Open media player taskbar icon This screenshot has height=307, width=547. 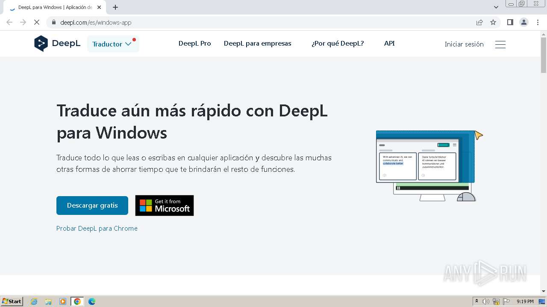(x=63, y=301)
